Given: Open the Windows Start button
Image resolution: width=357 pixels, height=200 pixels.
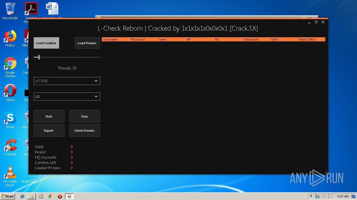Looking at the screenshot, I should pos(8,196).
